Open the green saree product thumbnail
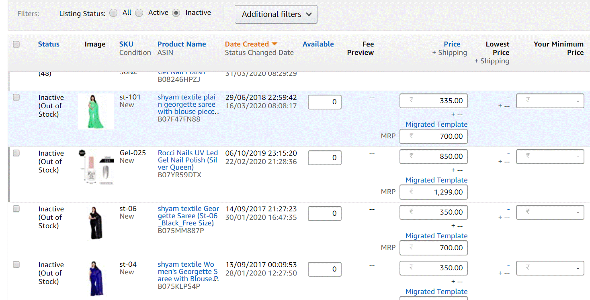The image size is (590, 300). coord(95,111)
